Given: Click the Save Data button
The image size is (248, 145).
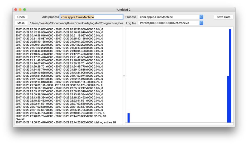Looking at the screenshot, I should click(223, 17).
